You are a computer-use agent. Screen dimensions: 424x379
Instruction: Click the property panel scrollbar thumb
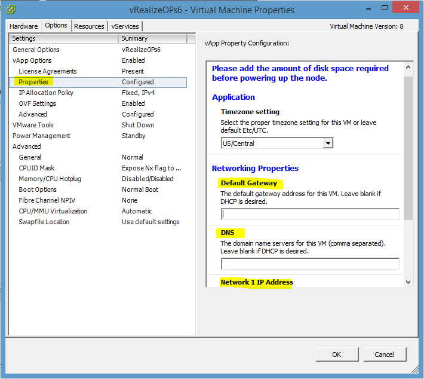pyautogui.click(x=408, y=148)
